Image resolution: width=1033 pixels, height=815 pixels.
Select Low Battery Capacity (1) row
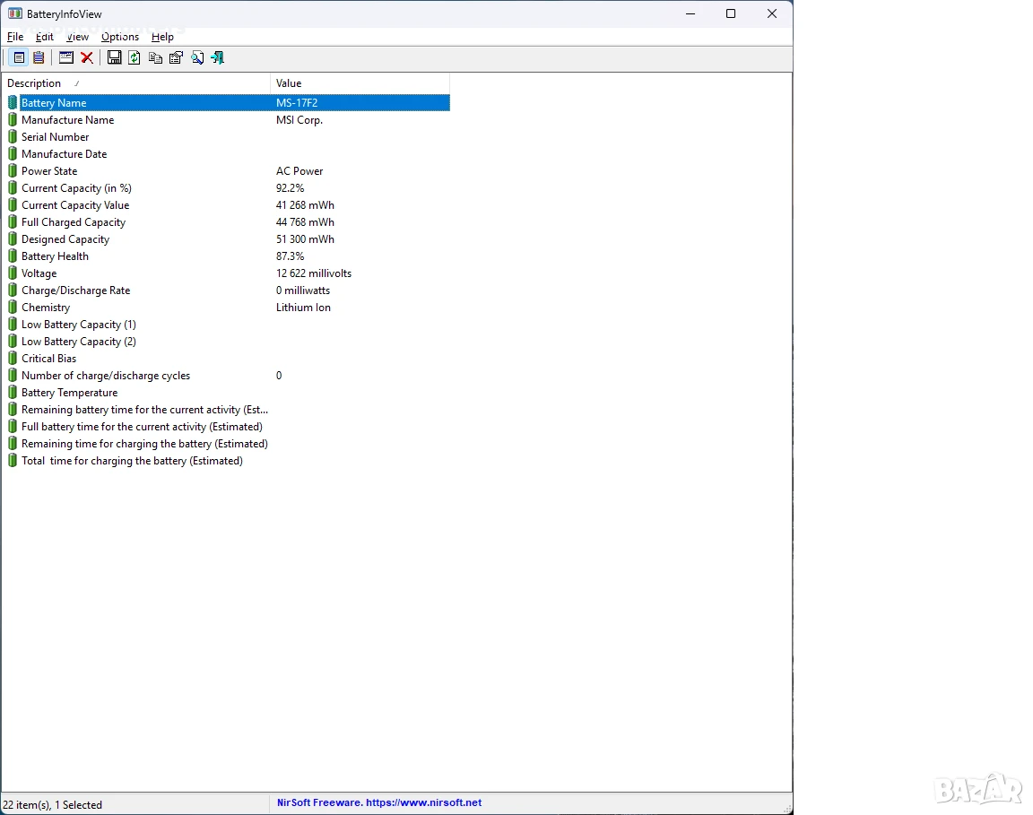coord(228,325)
